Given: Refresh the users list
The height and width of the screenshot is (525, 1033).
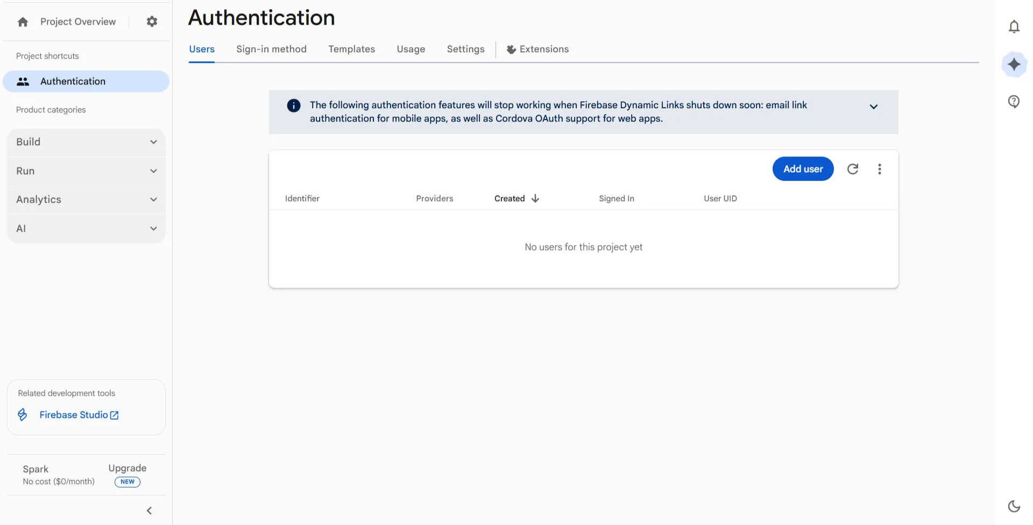Looking at the screenshot, I should [853, 169].
